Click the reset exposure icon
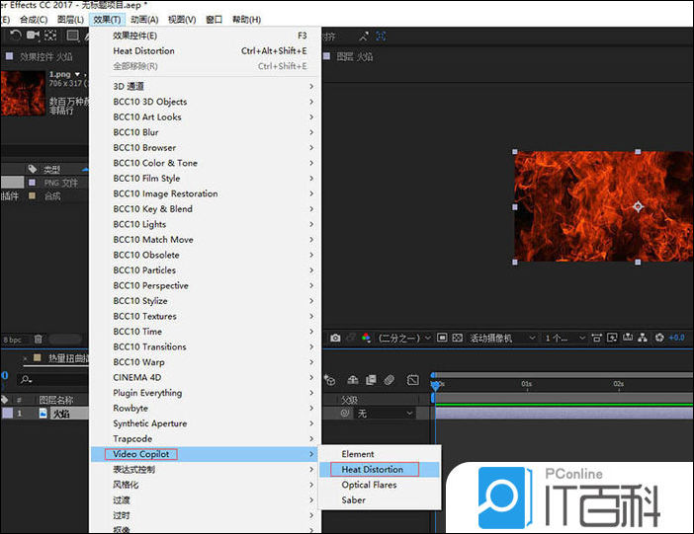 (659, 338)
